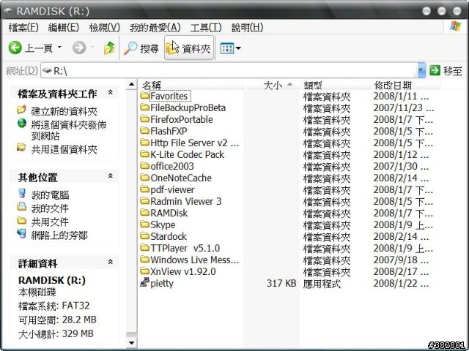469x351 pixels.
Task: Go back with the 上一頁 button
Action: pos(30,48)
